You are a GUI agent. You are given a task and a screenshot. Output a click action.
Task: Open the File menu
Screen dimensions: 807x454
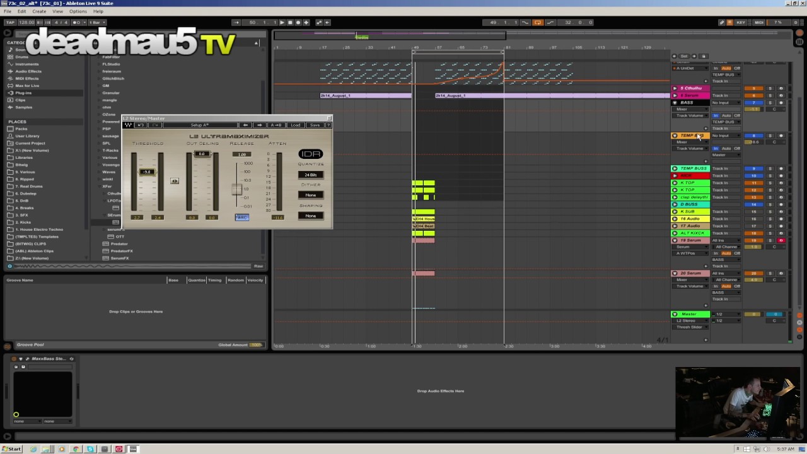8,11
